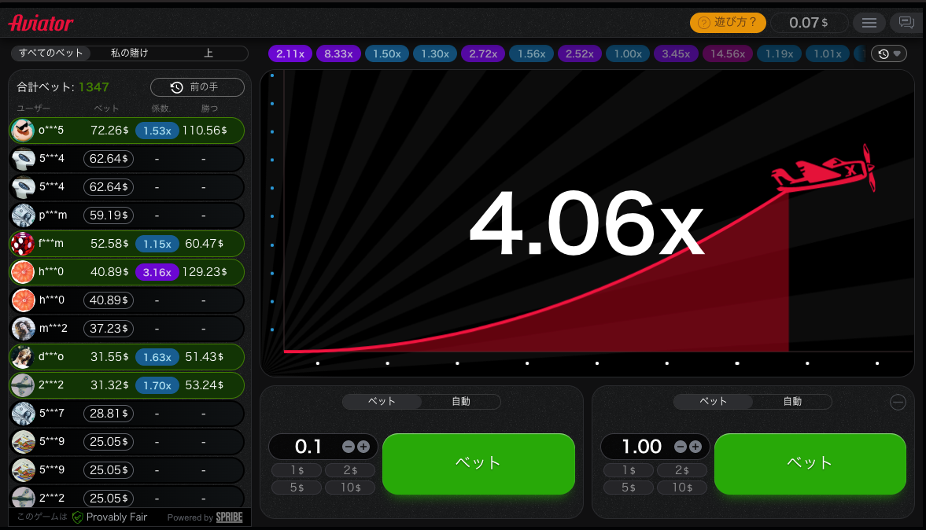Switch to the Top tab (上)
The width and height of the screenshot is (926, 530).
208,53
